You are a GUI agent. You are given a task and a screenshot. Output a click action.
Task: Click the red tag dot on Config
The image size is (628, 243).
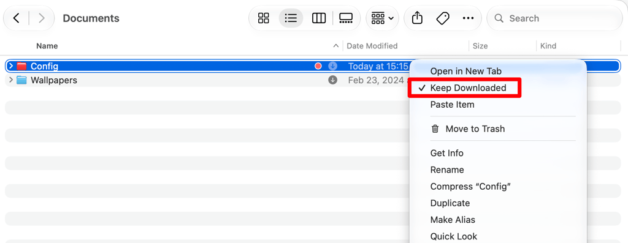pos(318,66)
